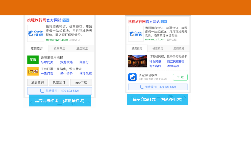The width and height of the screenshot is (251, 141).
Task: Click the text 手机预定专项优惠低至50%
Action: coord(153,79)
